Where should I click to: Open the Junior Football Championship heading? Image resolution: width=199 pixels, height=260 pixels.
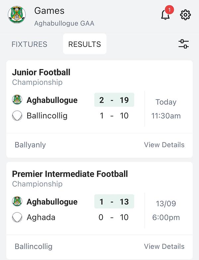pyautogui.click(x=41, y=77)
